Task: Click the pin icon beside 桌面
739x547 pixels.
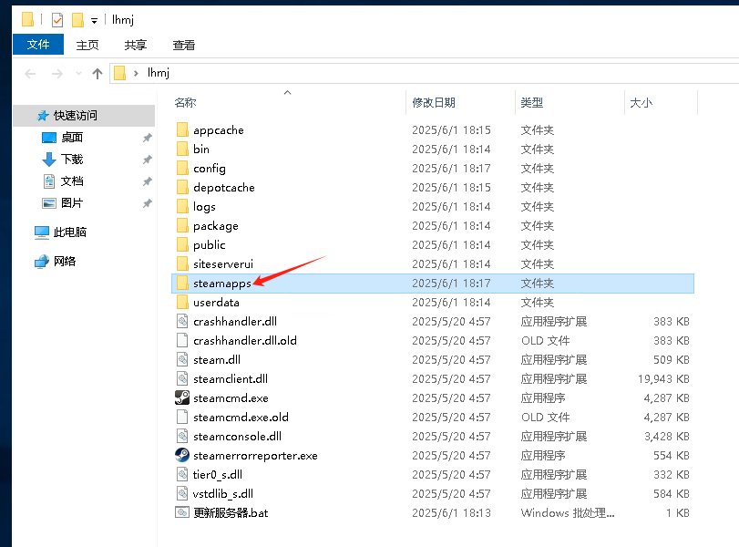Action: 147,138
